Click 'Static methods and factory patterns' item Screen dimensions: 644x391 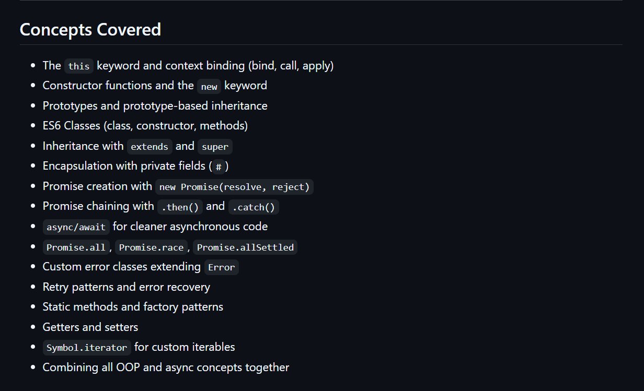pyautogui.click(x=133, y=307)
